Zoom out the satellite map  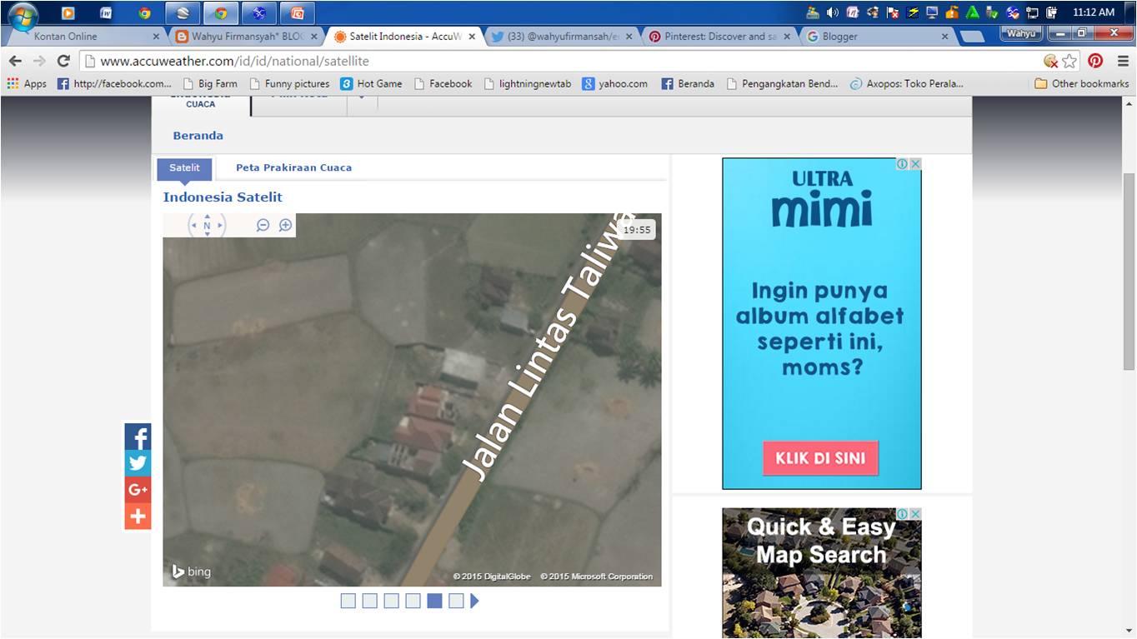(x=263, y=225)
